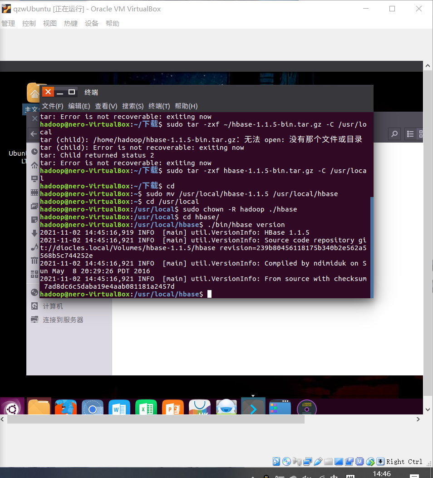Open UK software store in dock
The height and width of the screenshot is (478, 433).
[x=200, y=407]
